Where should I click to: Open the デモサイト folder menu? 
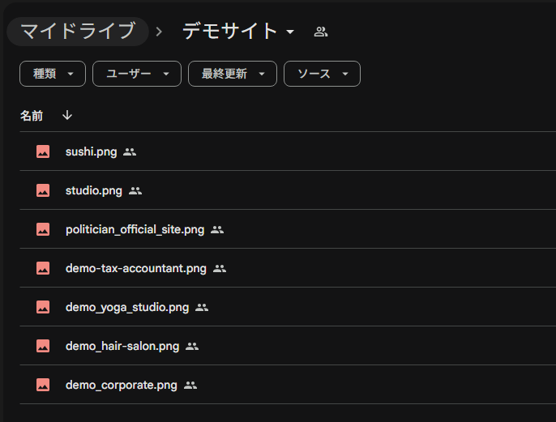coord(239,32)
